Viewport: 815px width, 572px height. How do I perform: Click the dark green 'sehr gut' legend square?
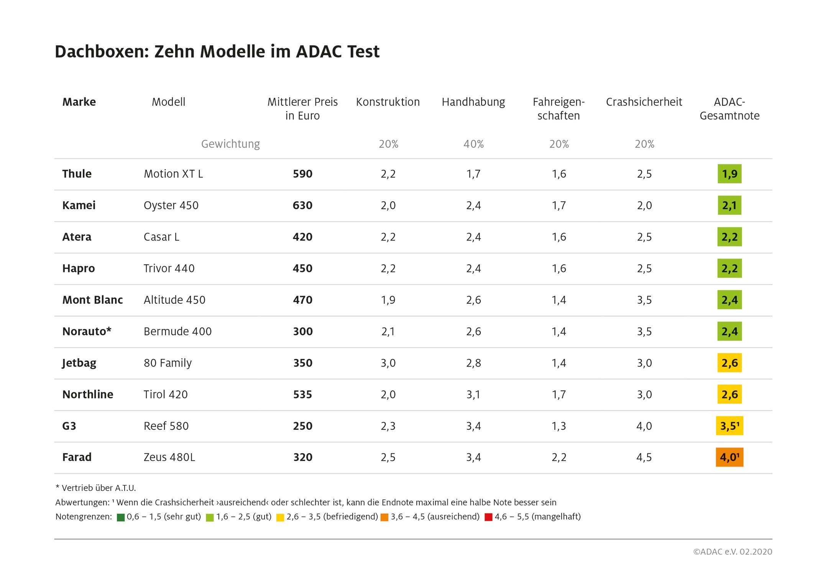coord(121,518)
